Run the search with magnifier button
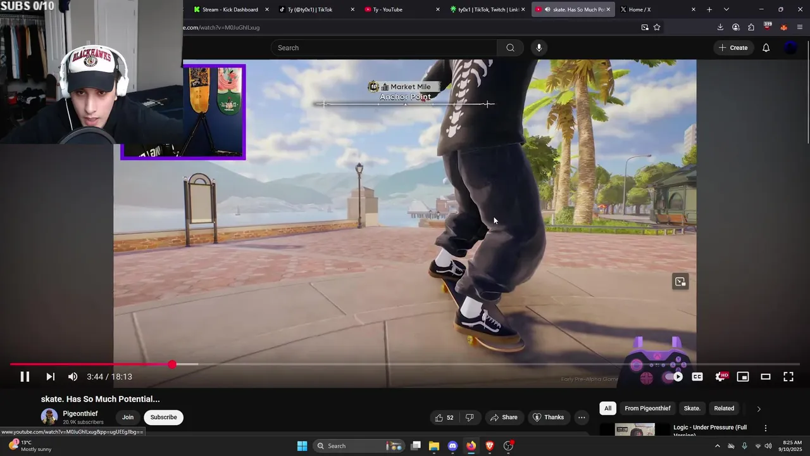810x456 pixels. point(510,47)
